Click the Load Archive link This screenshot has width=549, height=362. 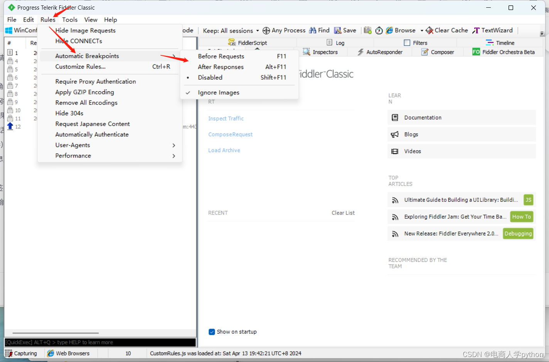coord(224,150)
